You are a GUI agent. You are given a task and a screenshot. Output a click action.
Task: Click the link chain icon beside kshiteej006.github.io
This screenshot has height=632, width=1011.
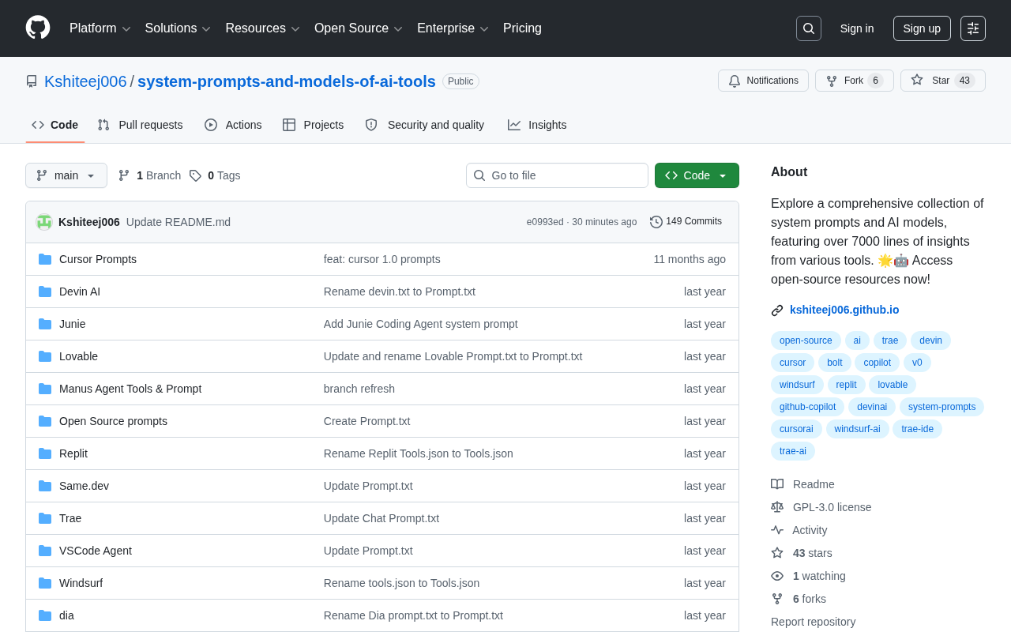coord(777,310)
